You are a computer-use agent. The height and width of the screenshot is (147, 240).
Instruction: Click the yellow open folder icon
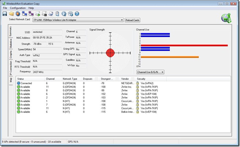coord(11,14)
